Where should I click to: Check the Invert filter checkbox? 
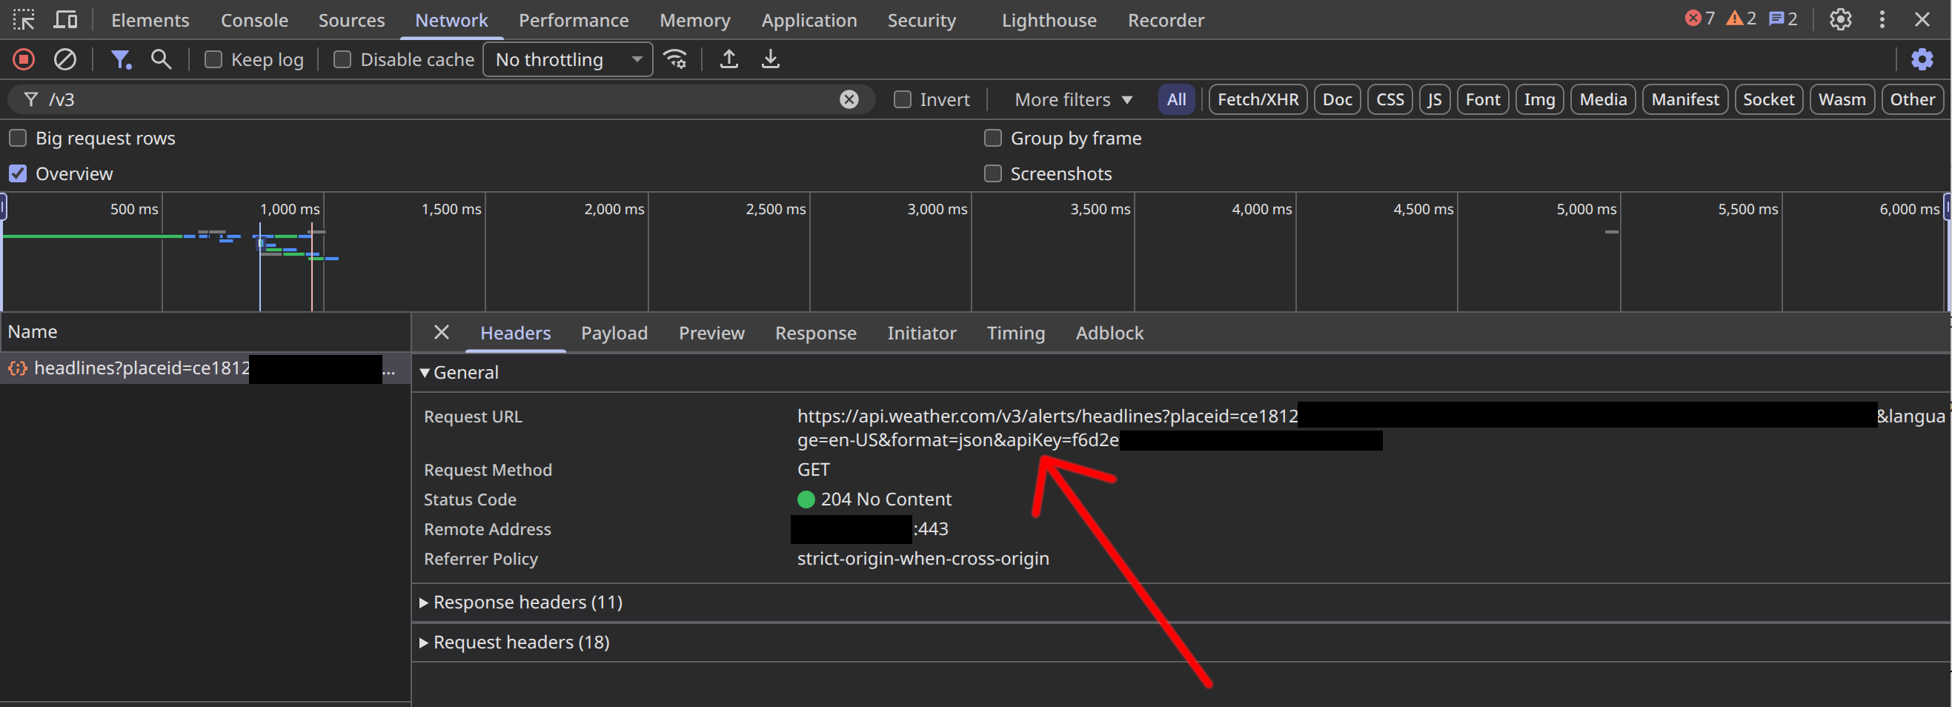903,99
